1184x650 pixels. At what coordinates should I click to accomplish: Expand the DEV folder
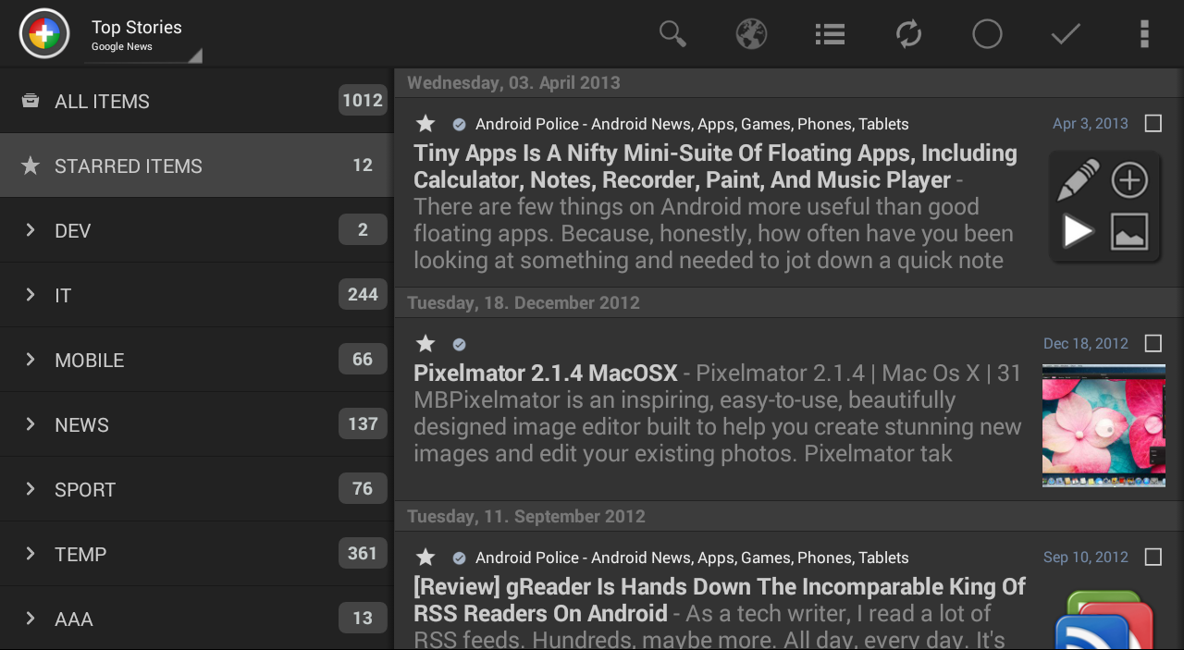(29, 229)
